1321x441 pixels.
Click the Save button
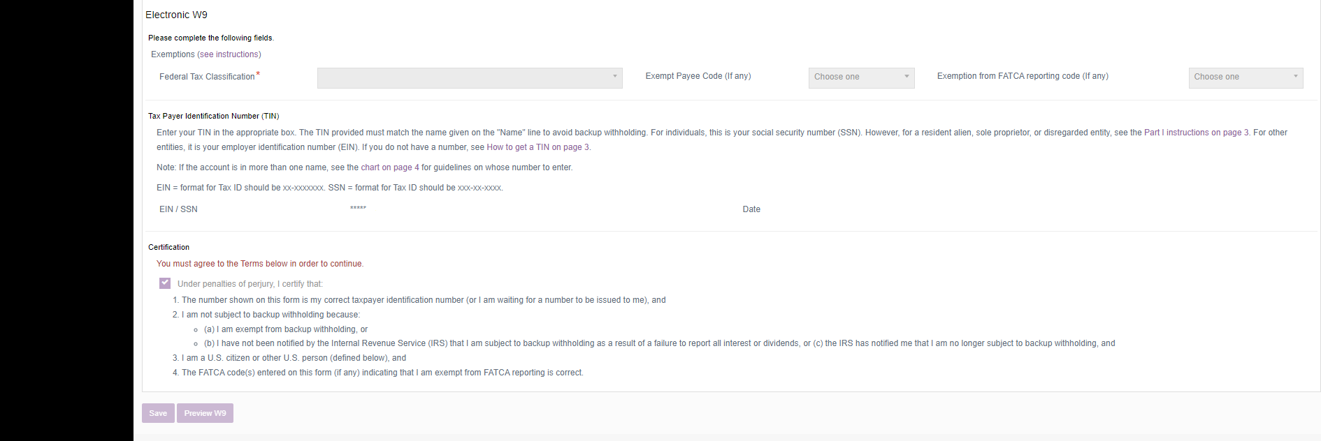tap(158, 413)
